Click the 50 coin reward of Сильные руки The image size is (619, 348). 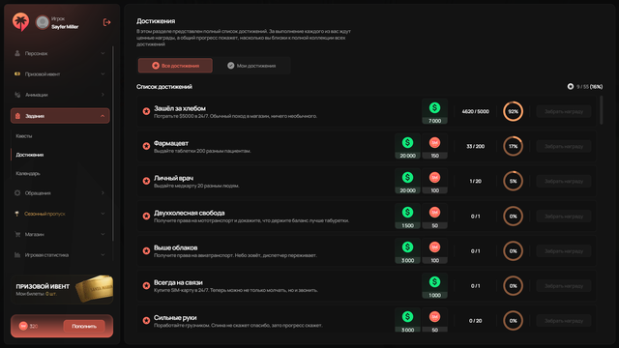[x=434, y=320]
